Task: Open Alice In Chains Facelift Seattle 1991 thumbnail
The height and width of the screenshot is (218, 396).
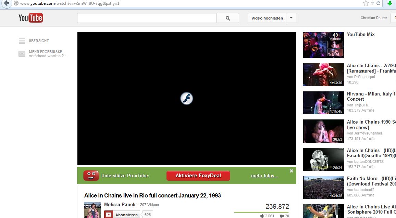Action: (323, 159)
